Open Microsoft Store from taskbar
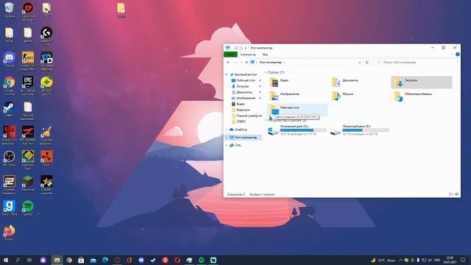471x265 pixels. coord(81,260)
